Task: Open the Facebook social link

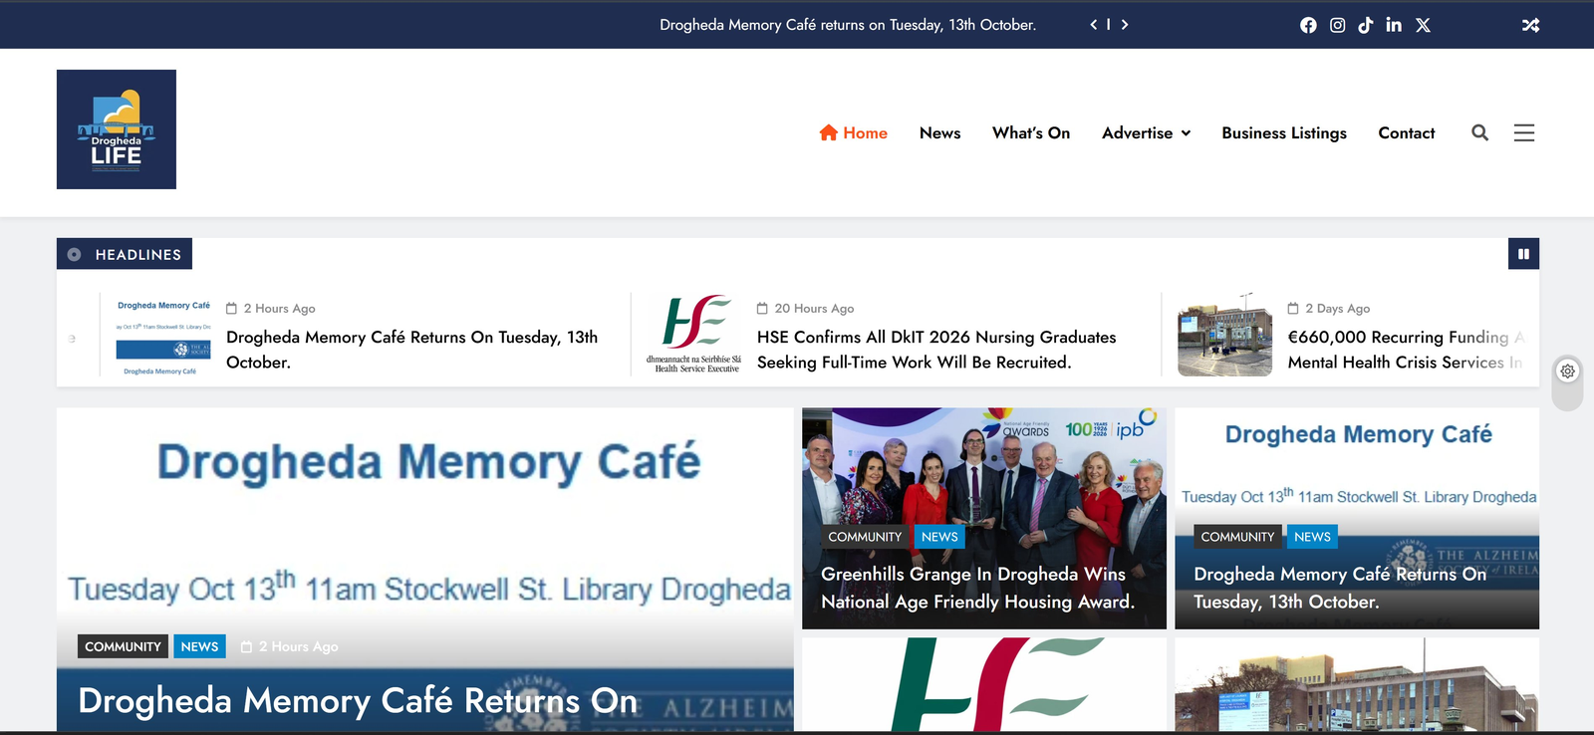Action: click(1308, 25)
